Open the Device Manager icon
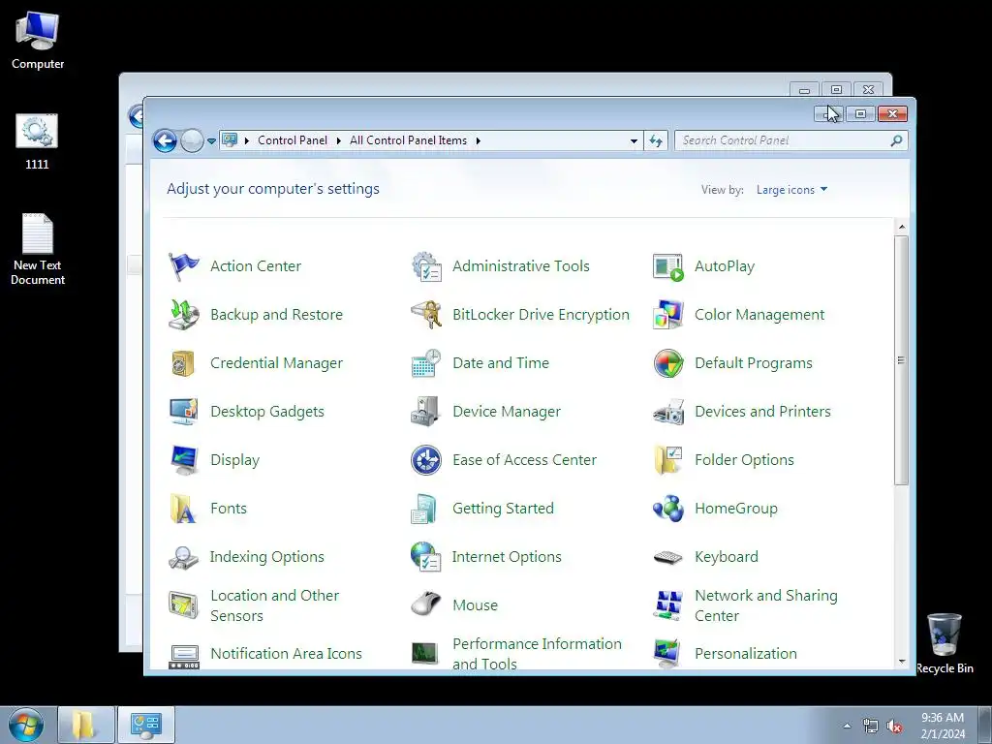 [x=426, y=411]
